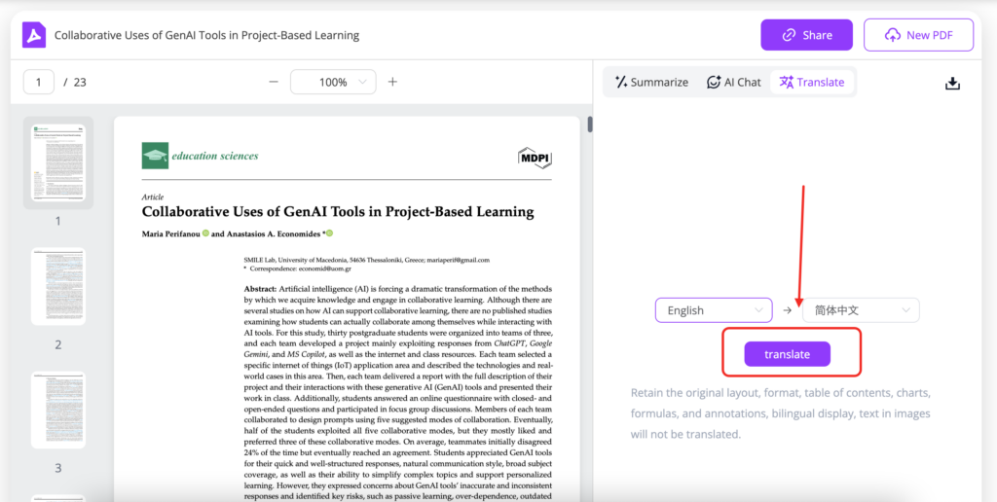Switch to the Summarize tab
This screenshot has height=502, width=997.
pos(648,82)
